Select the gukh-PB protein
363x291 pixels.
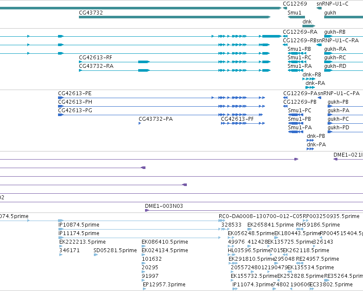[x=338, y=102]
